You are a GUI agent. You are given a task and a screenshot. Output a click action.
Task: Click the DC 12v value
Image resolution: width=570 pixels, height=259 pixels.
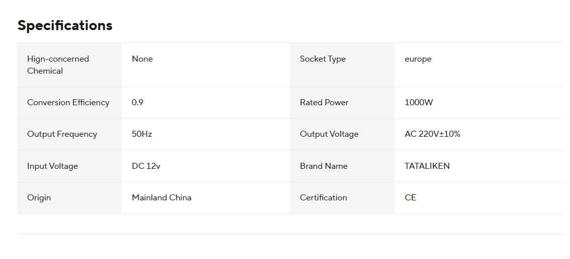pos(146,166)
